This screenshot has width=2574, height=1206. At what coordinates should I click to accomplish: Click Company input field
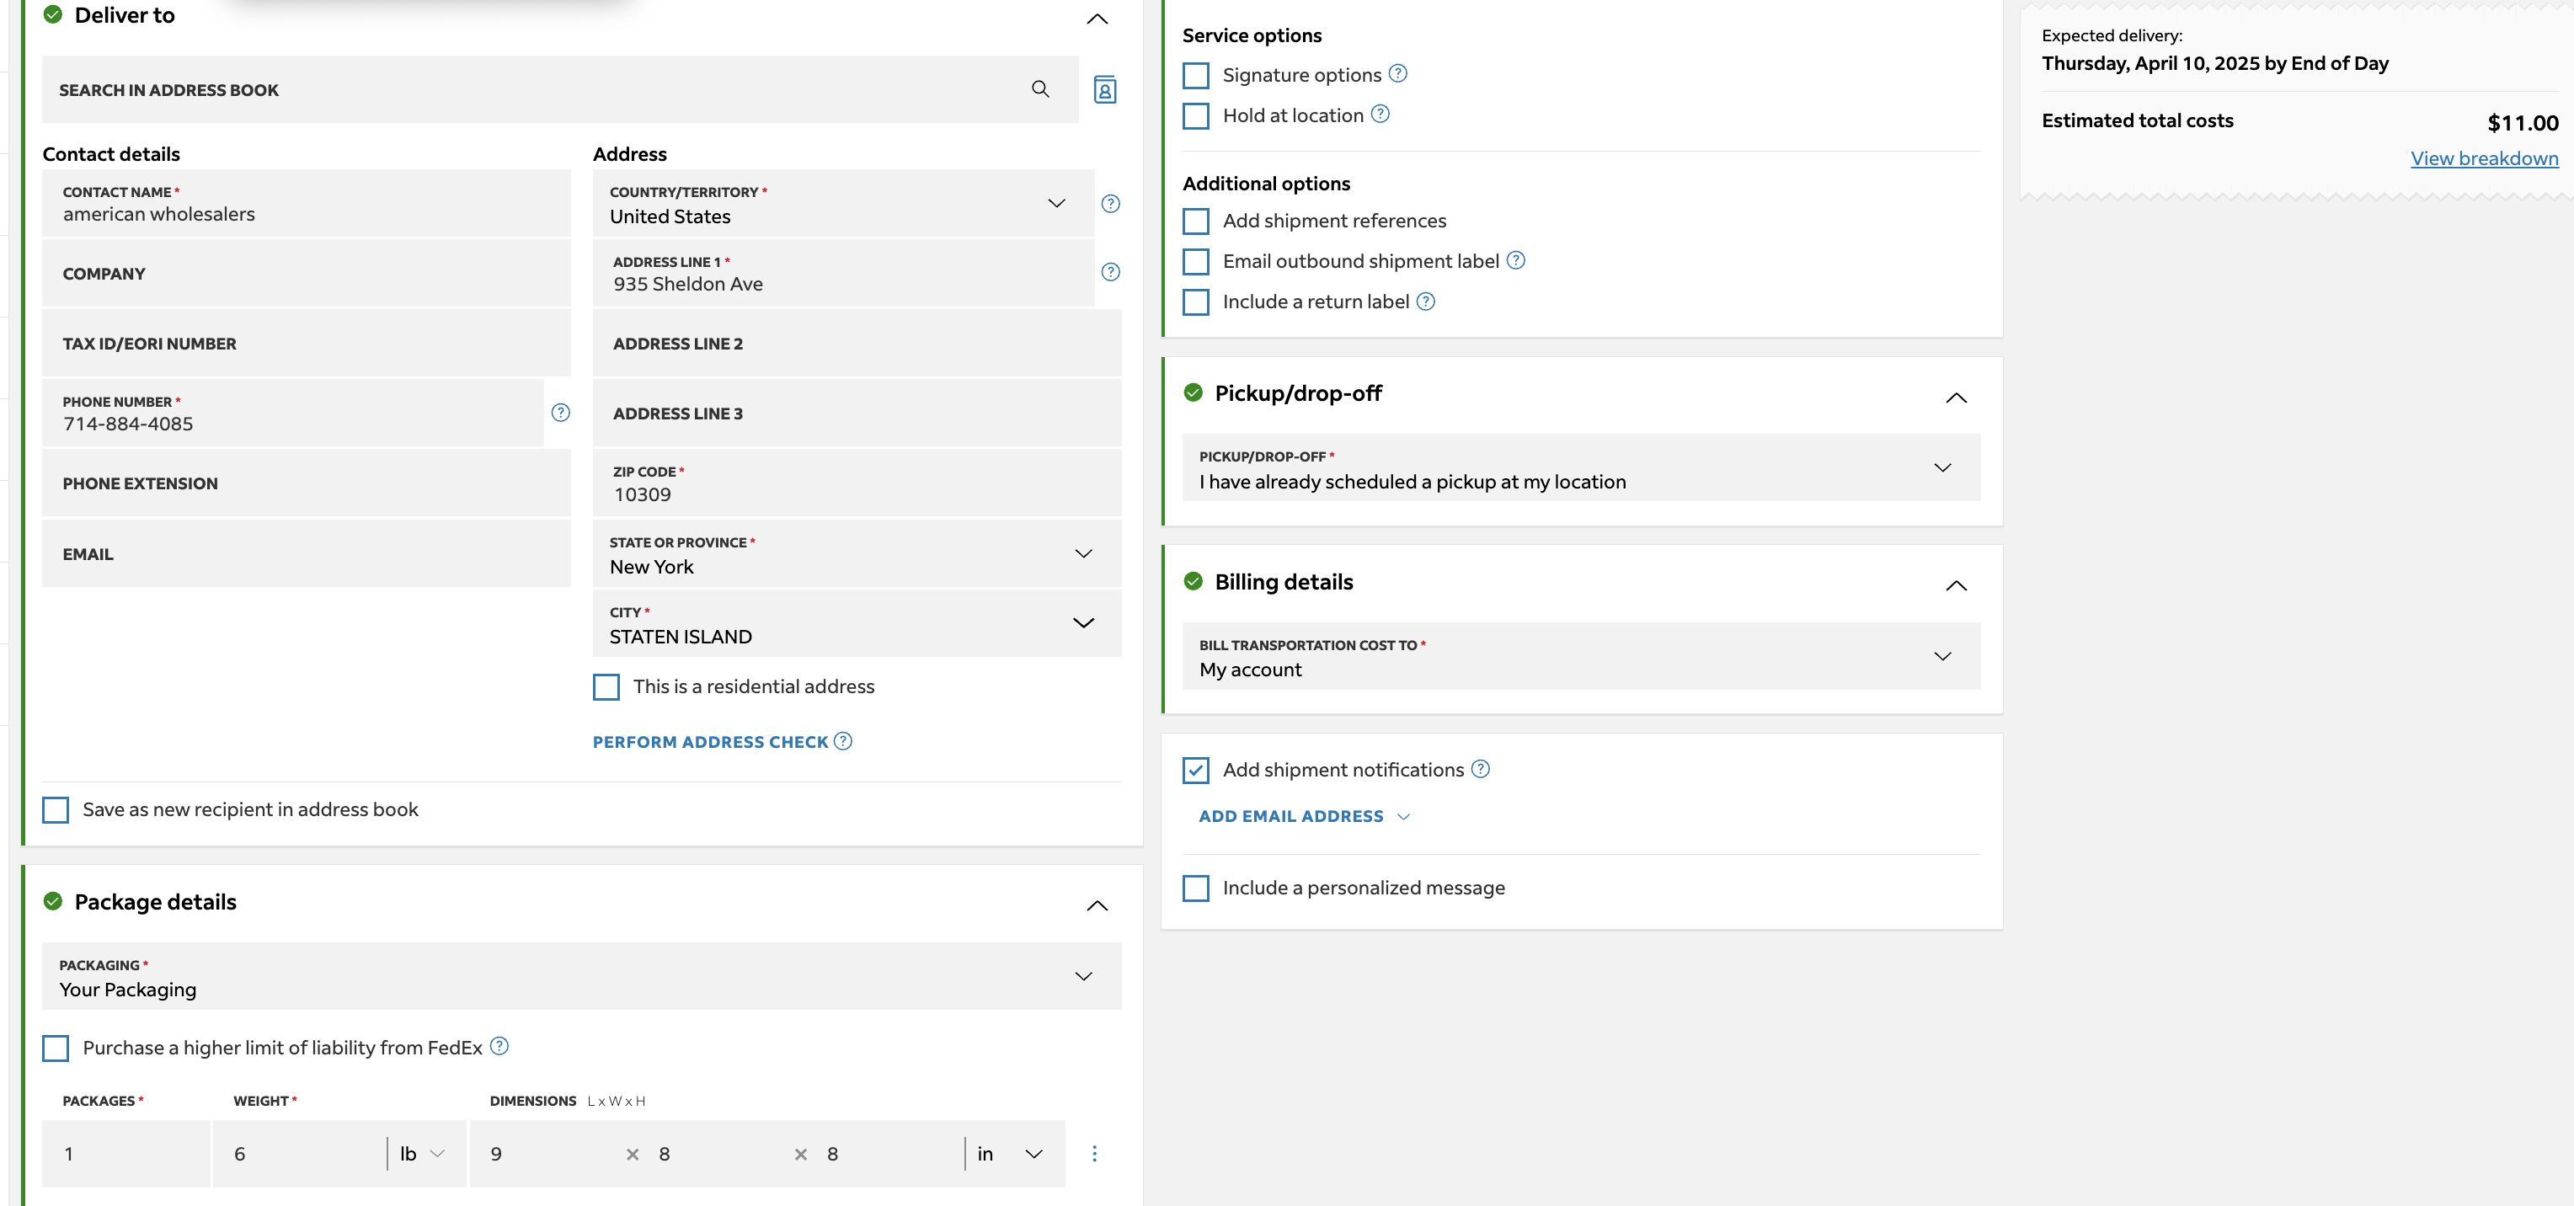click(x=306, y=274)
